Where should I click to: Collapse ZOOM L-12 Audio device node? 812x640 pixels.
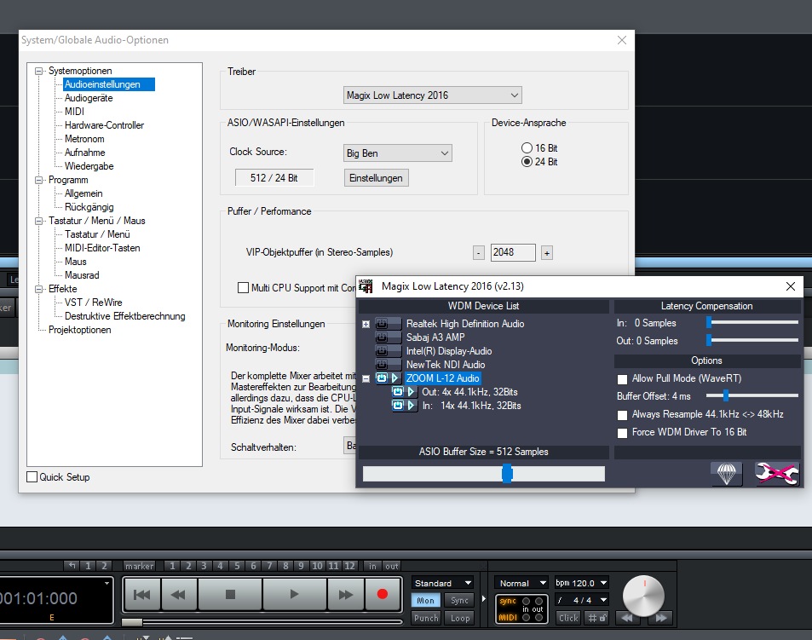click(366, 378)
